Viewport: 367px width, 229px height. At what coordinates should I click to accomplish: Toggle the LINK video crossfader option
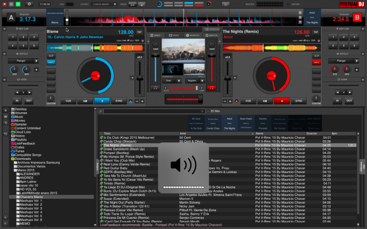201,88
